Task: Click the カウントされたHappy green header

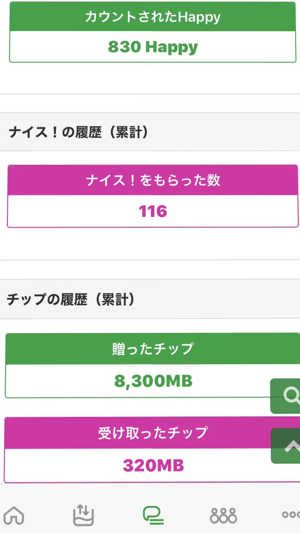Action: (x=153, y=17)
